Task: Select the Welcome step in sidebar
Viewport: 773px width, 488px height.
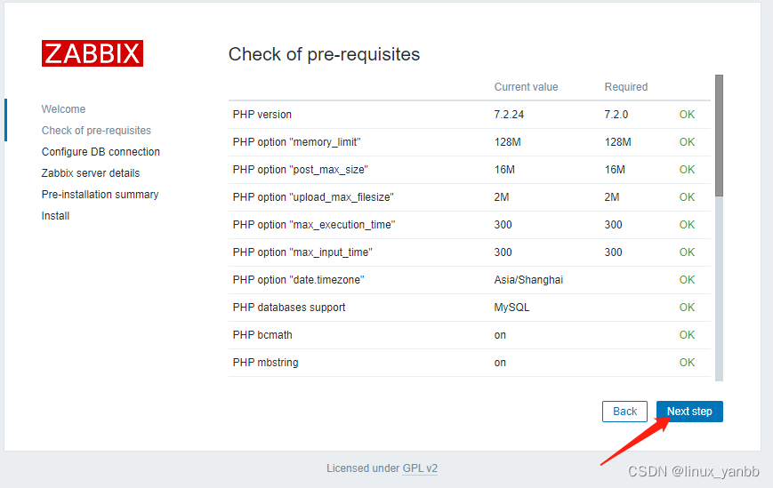Action: pyautogui.click(x=63, y=108)
